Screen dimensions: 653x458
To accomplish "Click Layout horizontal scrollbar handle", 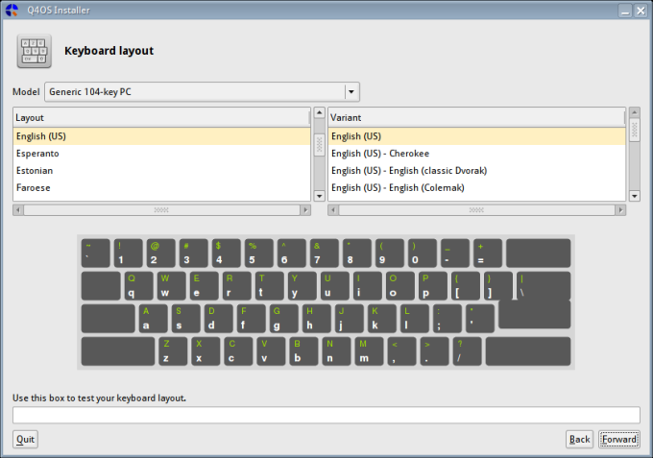I will tap(161, 210).
